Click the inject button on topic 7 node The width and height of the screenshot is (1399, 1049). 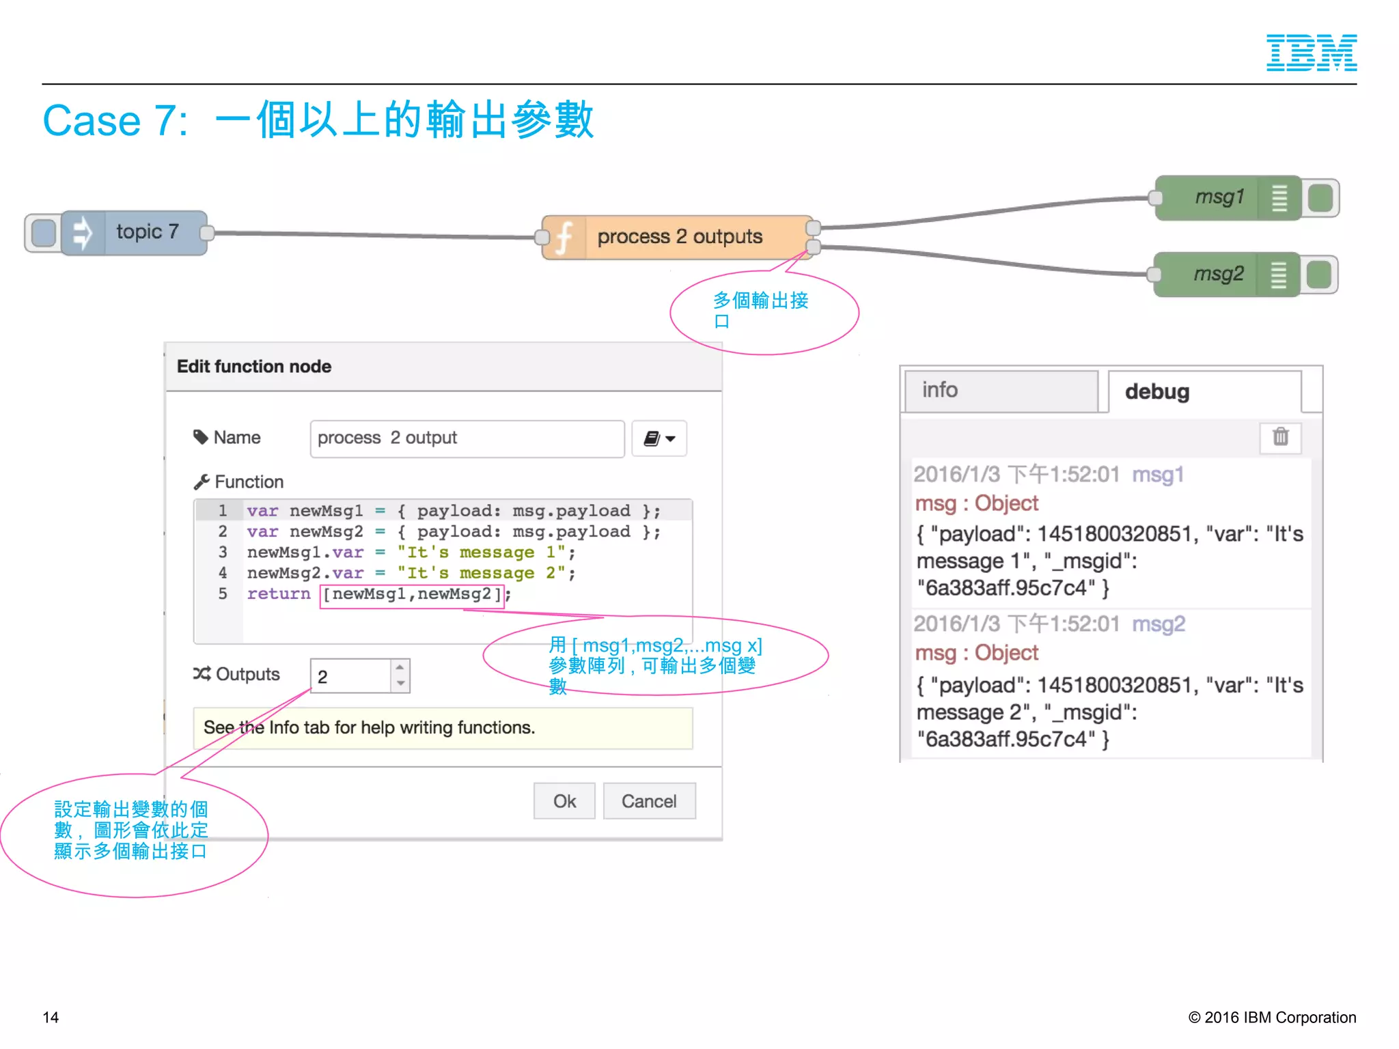pos(43,233)
